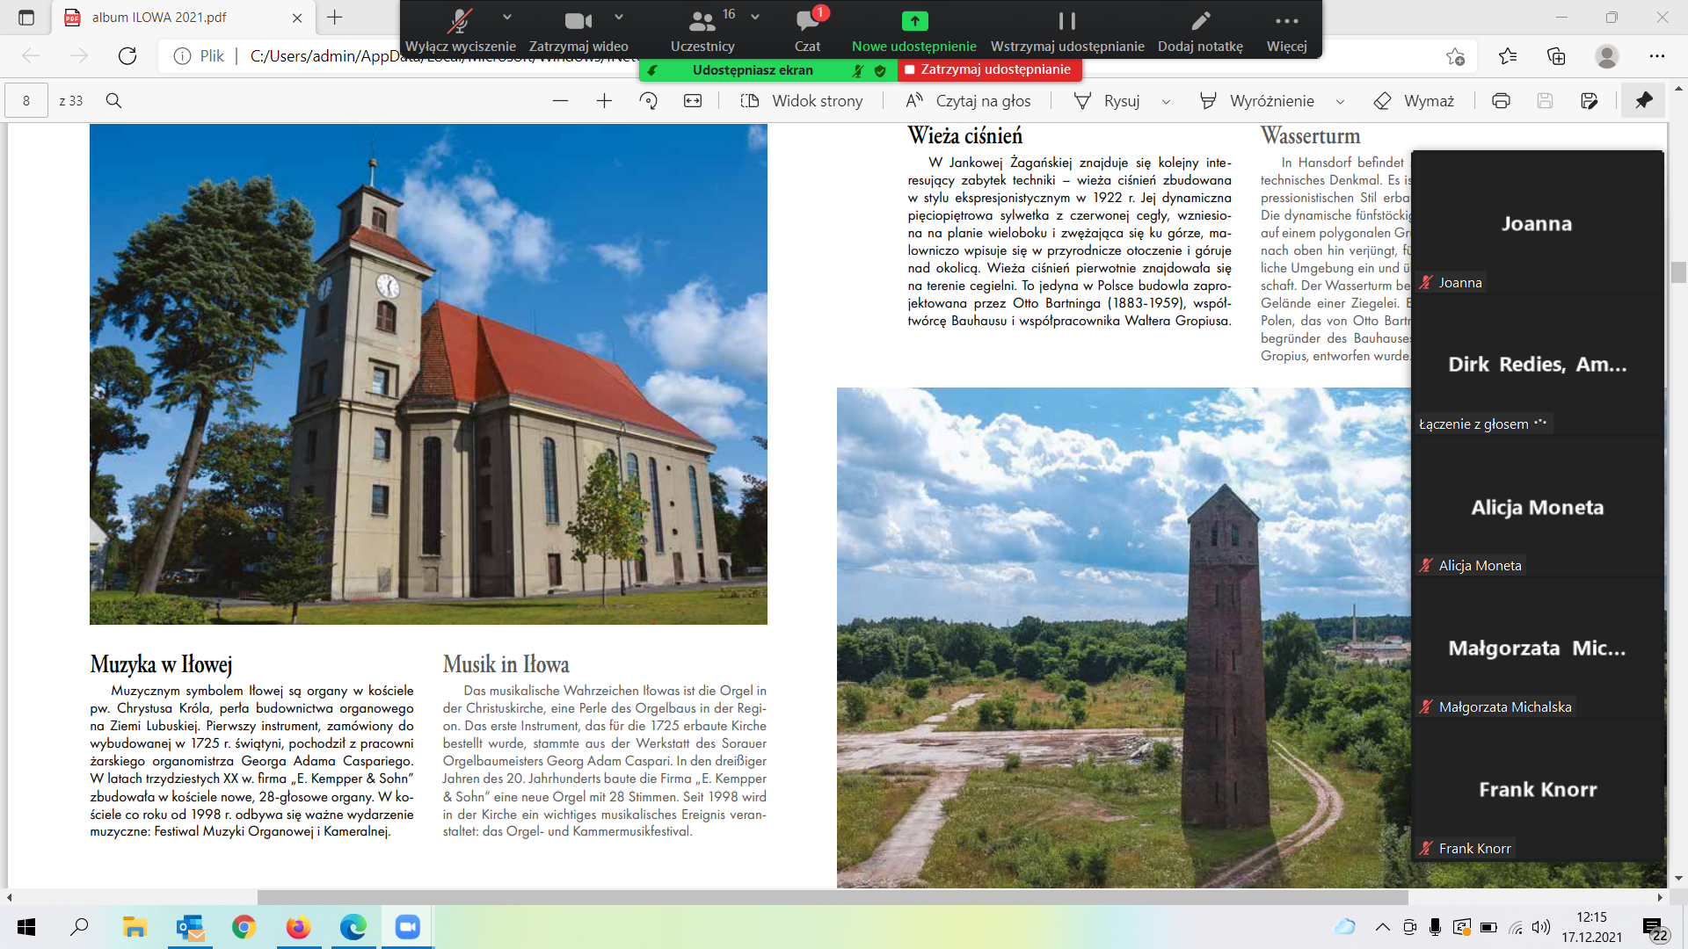The height and width of the screenshot is (949, 1688).
Task: Expand the Wyróżnienie dropdown arrow
Action: click(1340, 102)
